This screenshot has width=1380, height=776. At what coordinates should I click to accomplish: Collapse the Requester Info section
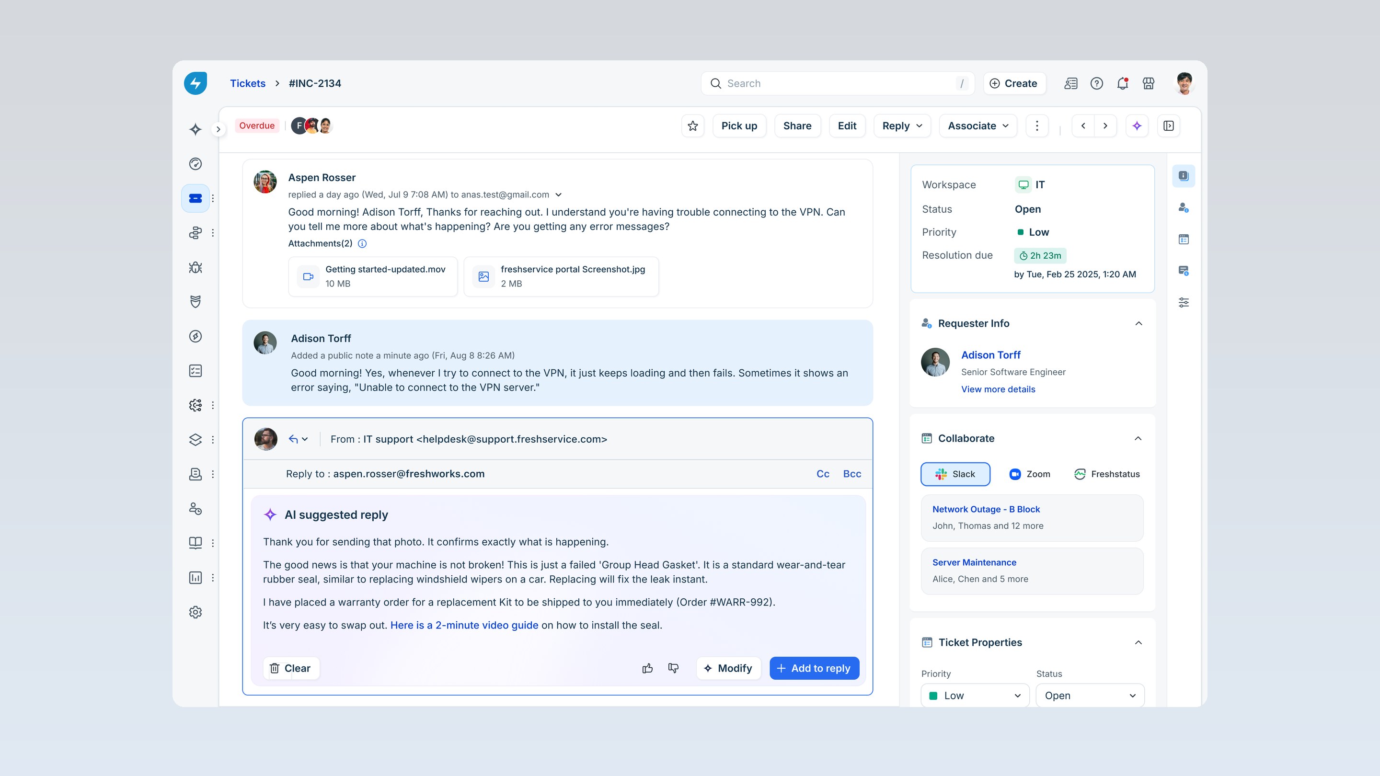pyautogui.click(x=1138, y=323)
